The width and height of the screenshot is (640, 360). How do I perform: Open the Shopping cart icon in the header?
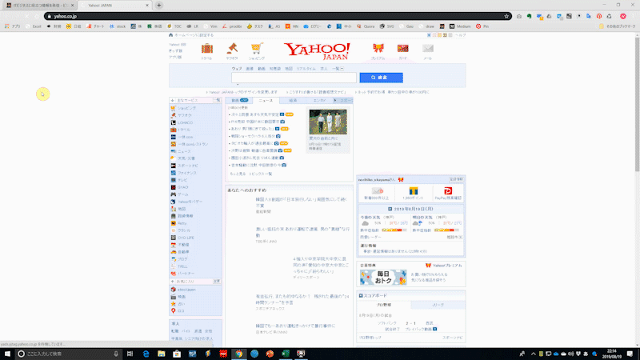coord(257,49)
